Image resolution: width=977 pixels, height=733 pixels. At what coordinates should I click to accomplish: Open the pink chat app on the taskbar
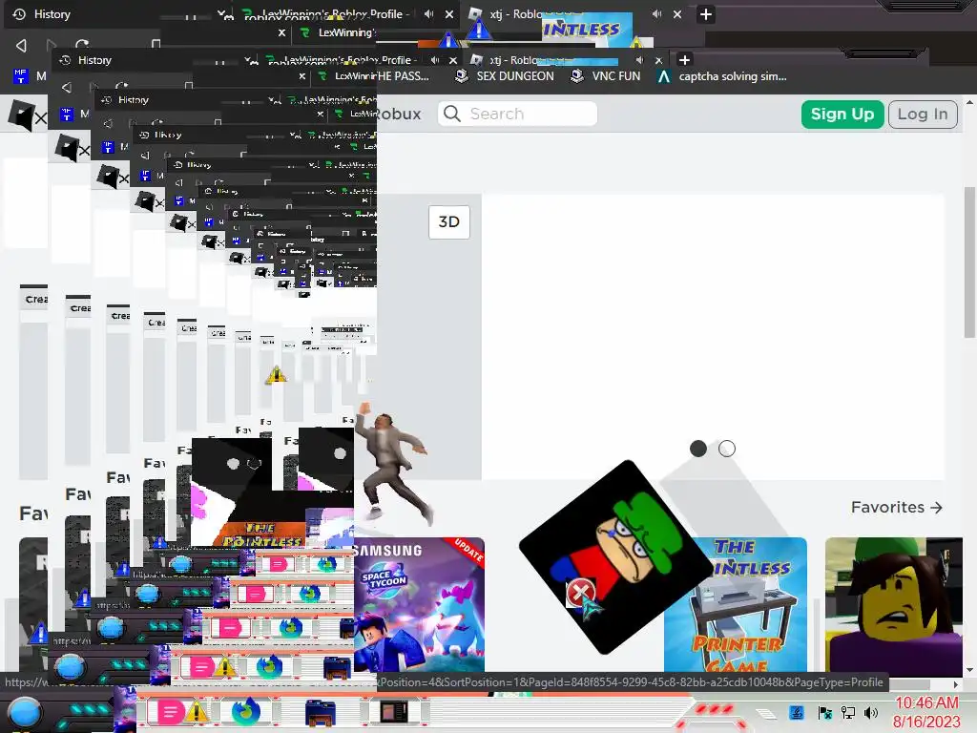170,712
